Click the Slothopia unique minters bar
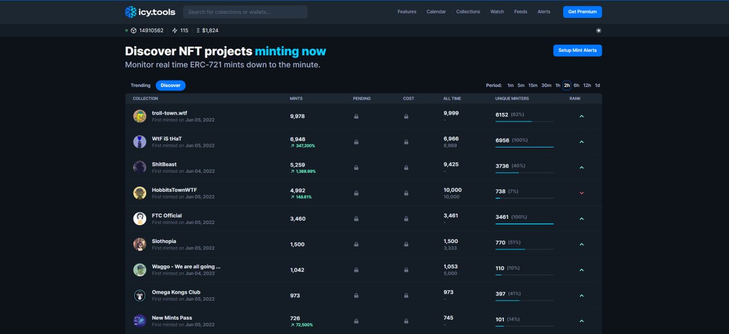 pos(524,249)
